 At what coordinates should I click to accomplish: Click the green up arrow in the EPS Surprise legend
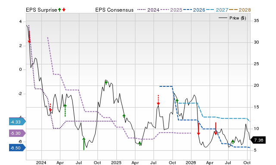click(60, 10)
